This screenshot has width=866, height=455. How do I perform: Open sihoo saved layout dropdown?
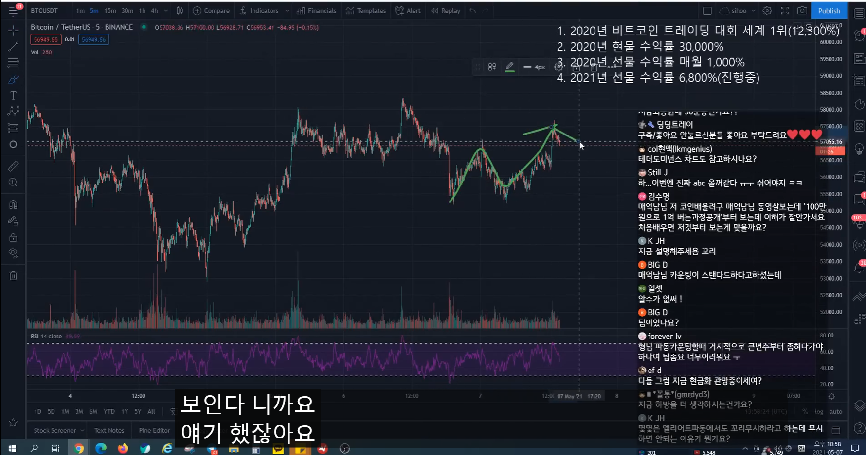pyautogui.click(x=738, y=11)
